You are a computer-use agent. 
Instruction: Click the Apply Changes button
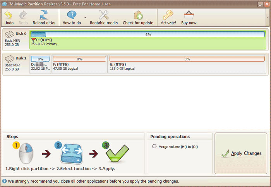(x=241, y=153)
